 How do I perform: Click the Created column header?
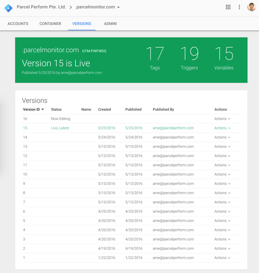tap(104, 110)
